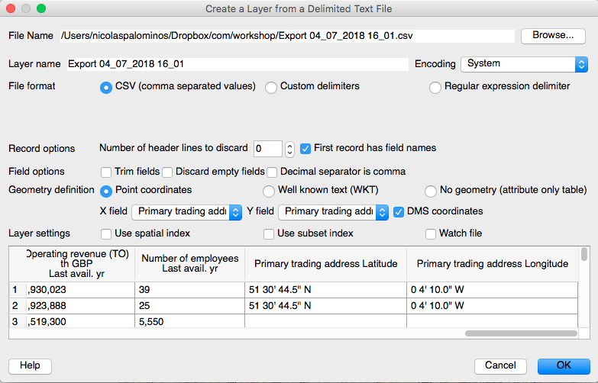Select row number 3 in preview table

(18, 321)
